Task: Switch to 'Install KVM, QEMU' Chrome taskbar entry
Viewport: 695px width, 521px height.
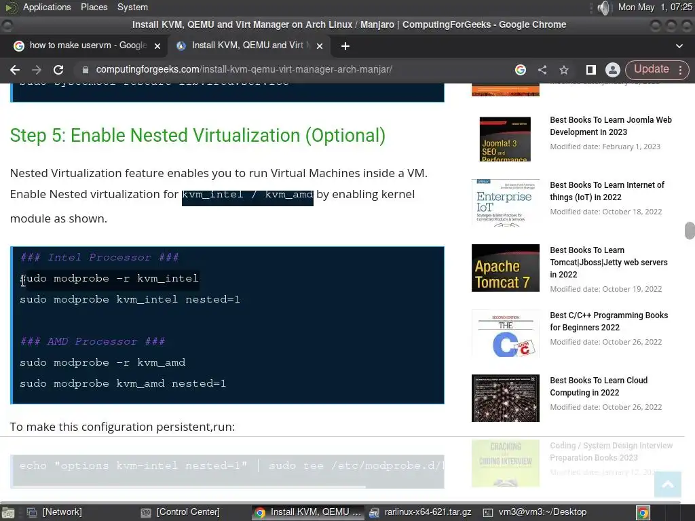Action: pos(308,512)
